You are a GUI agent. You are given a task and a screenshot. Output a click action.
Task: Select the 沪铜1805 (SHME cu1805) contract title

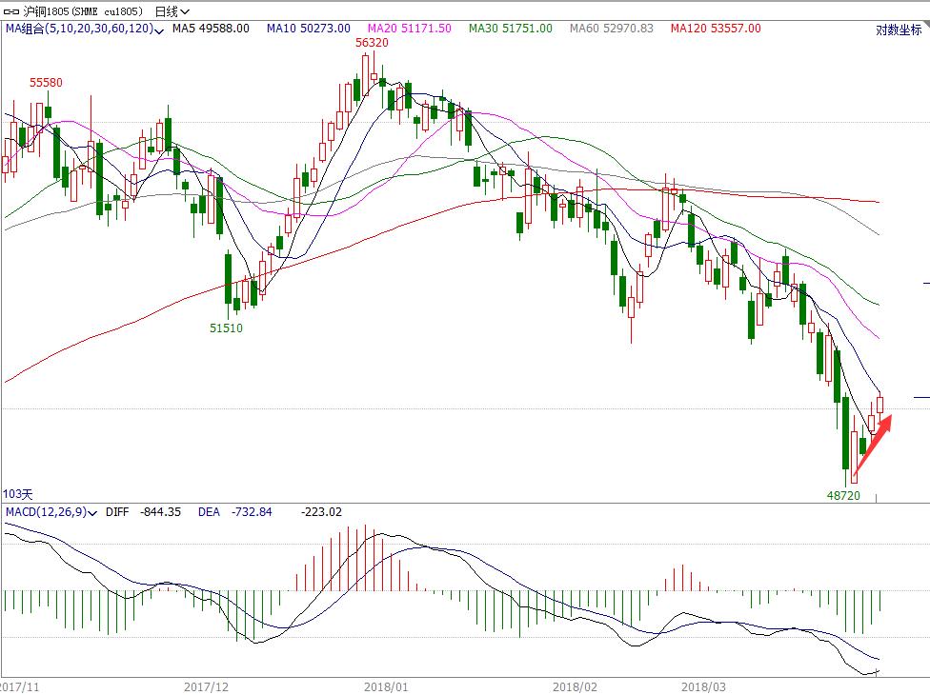click(x=83, y=11)
